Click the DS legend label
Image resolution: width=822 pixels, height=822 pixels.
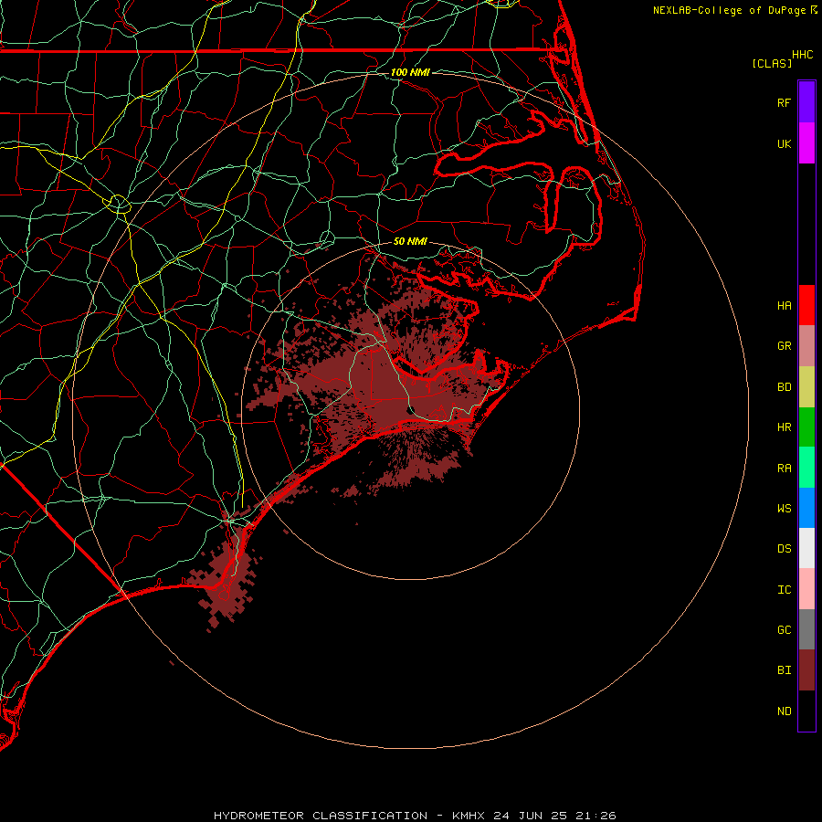[784, 549]
